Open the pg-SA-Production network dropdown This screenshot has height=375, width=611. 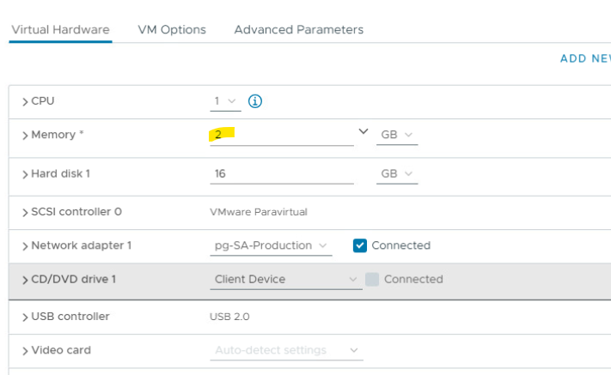click(x=271, y=245)
